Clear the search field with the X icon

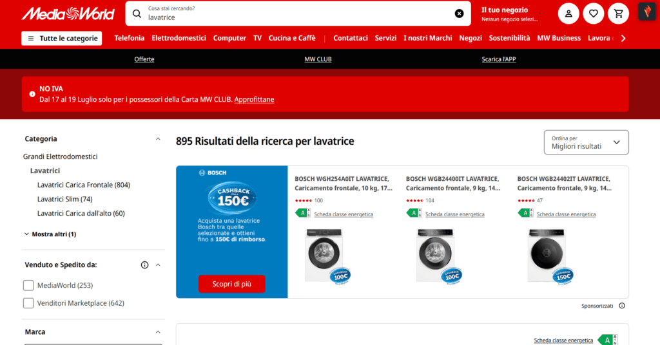tap(459, 14)
